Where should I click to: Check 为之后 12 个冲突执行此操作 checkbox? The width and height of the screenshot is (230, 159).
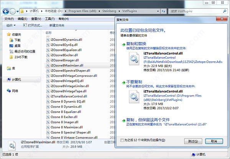coord(122,140)
